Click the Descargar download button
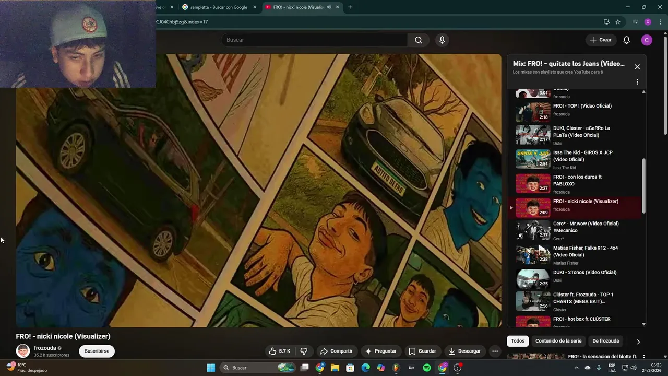668x376 pixels. pos(464,351)
